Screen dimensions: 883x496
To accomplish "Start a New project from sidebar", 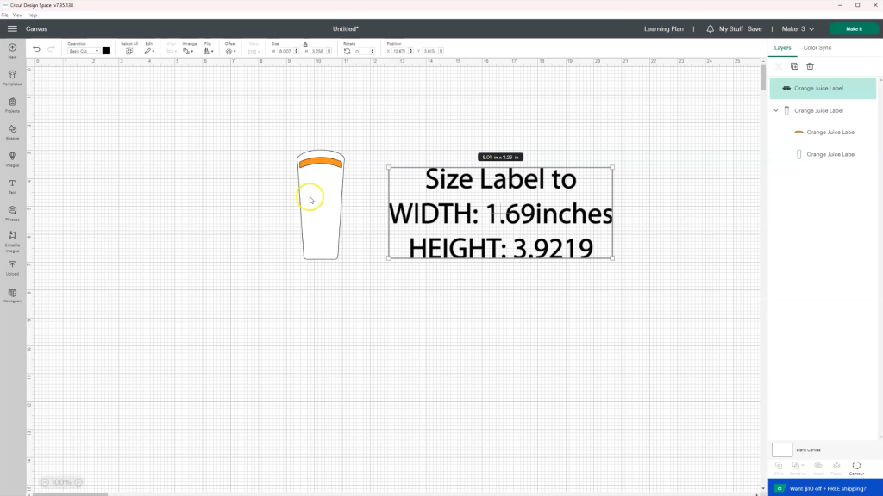I will pos(12,51).
